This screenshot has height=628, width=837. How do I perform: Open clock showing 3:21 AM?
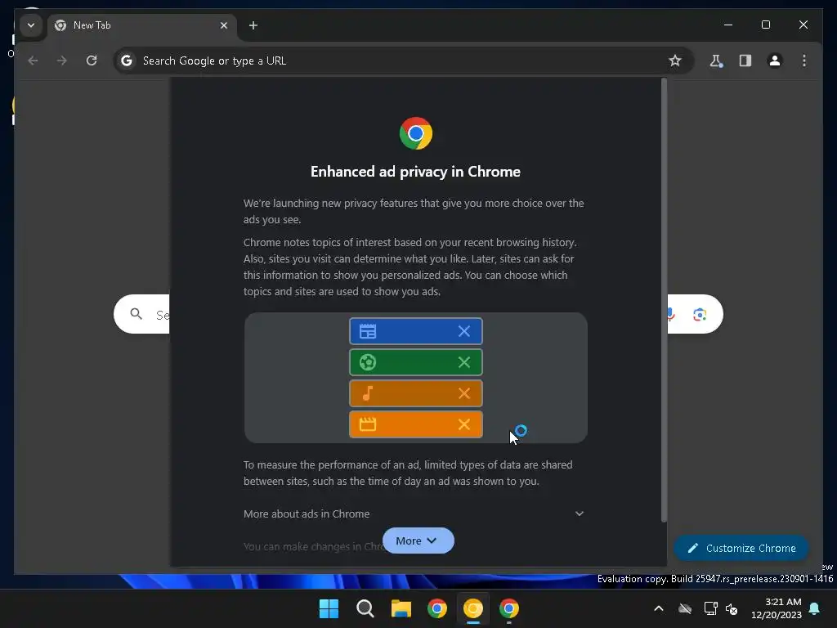click(x=777, y=608)
